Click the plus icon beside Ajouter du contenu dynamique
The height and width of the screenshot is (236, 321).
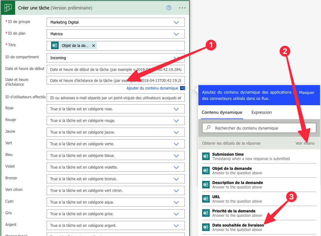[182, 88]
